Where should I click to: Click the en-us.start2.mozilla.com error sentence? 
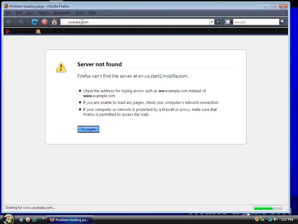(x=133, y=76)
